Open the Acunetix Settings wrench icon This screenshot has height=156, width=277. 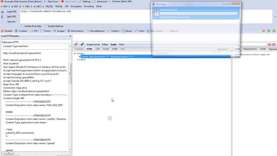[80, 1]
